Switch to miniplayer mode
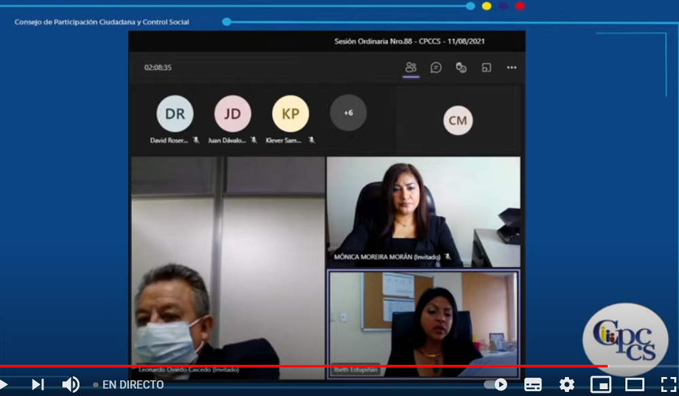Image resolution: width=679 pixels, height=396 pixels. point(601,384)
